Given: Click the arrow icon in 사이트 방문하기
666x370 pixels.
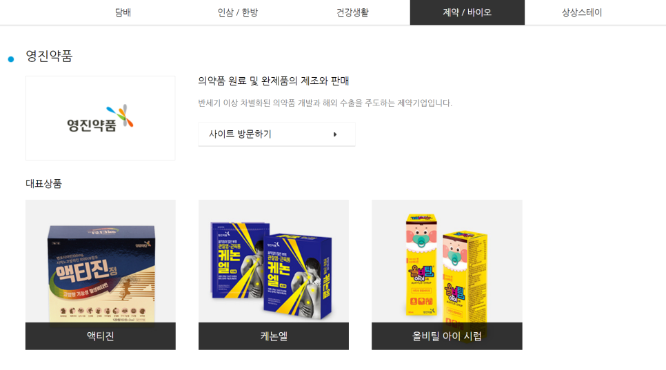Looking at the screenshot, I should coord(335,134).
